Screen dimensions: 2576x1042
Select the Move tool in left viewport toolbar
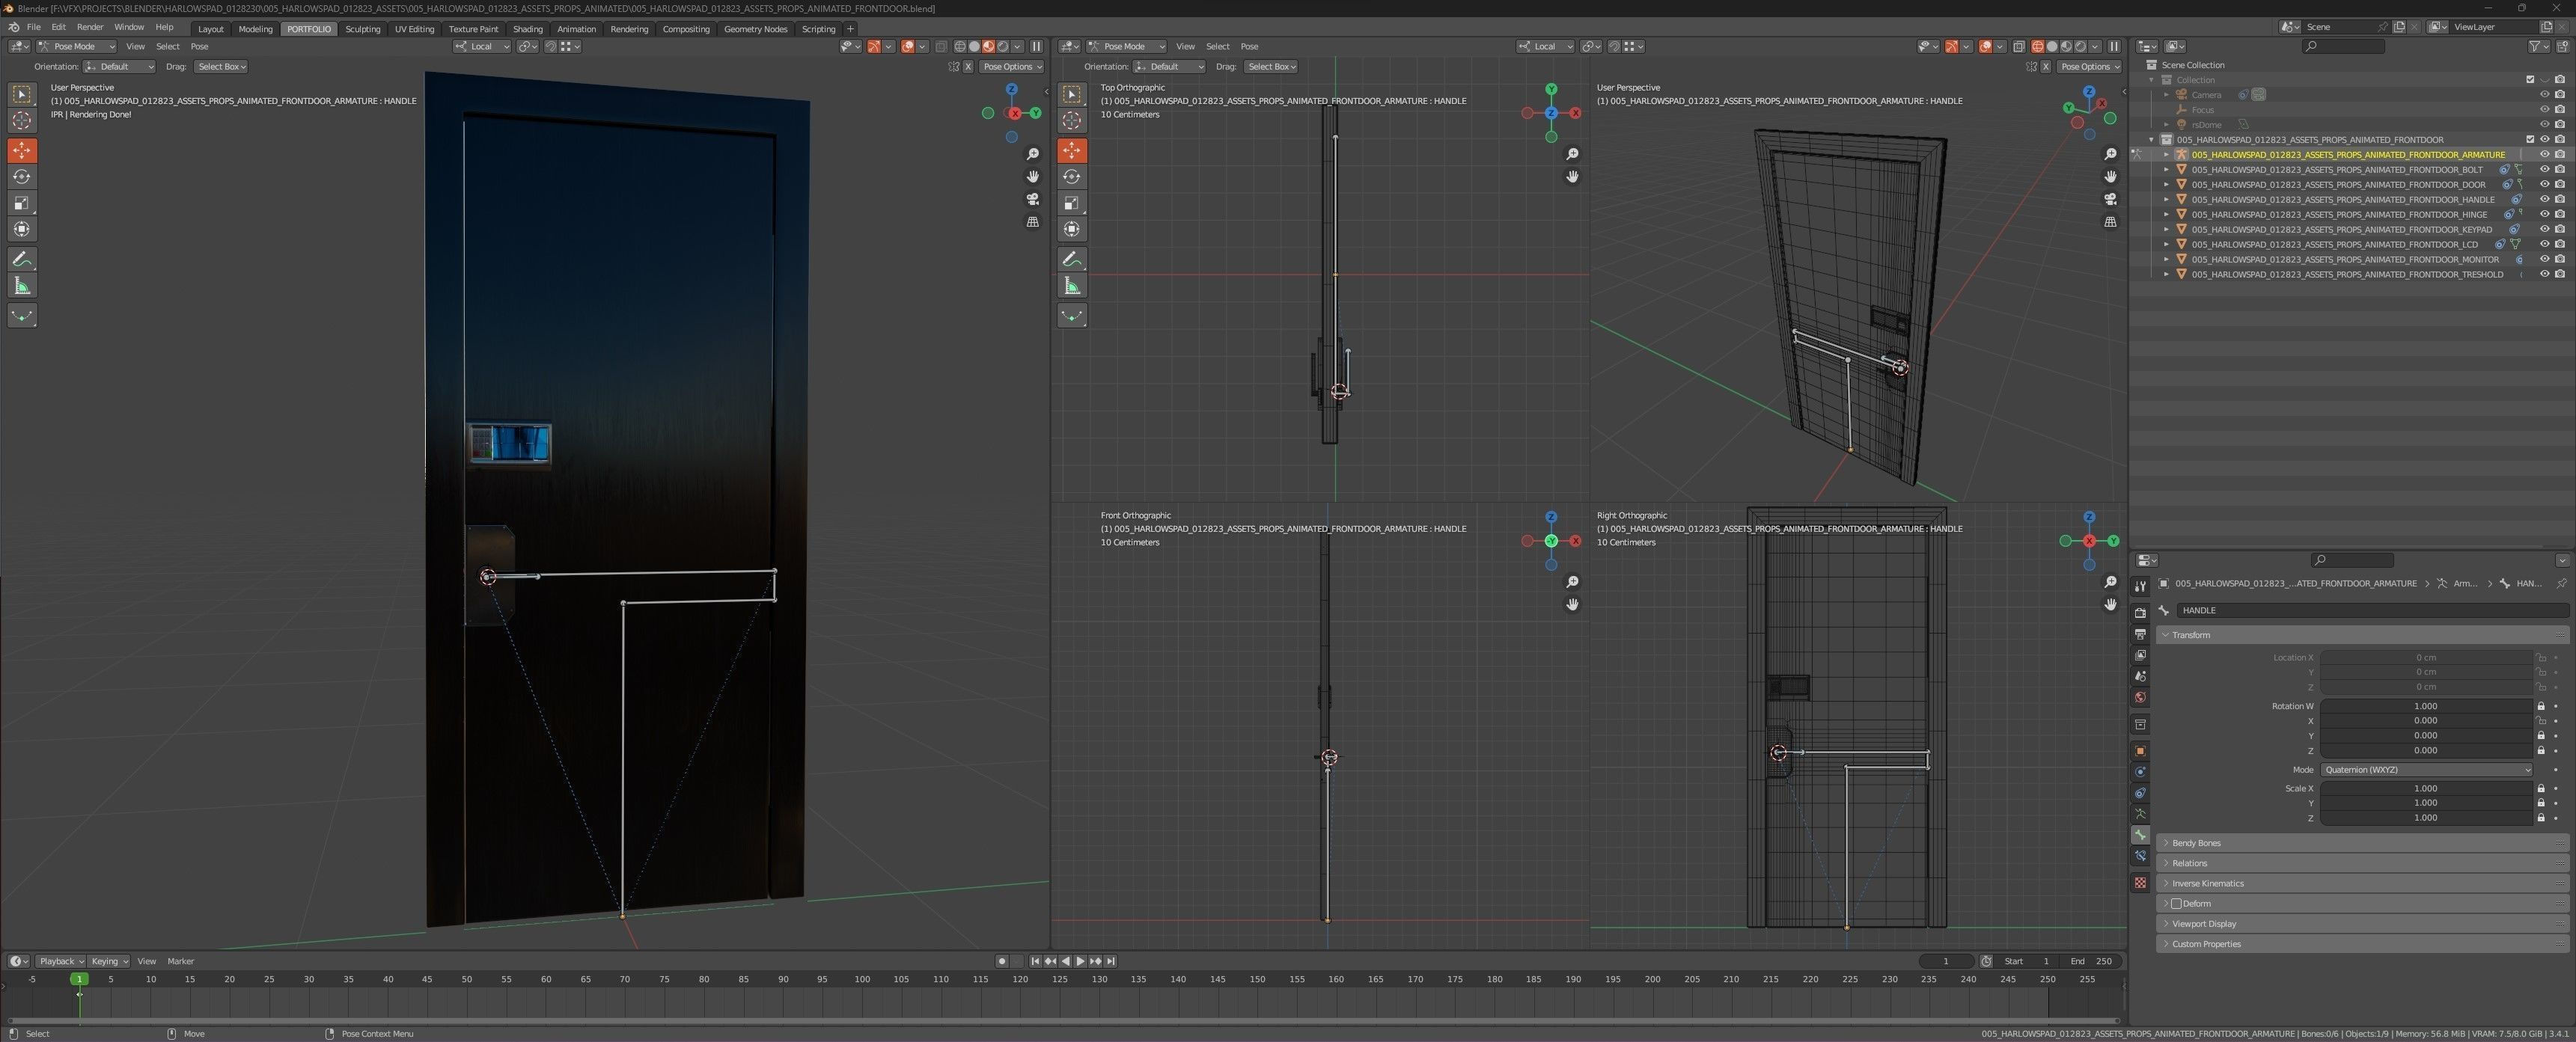click(22, 150)
